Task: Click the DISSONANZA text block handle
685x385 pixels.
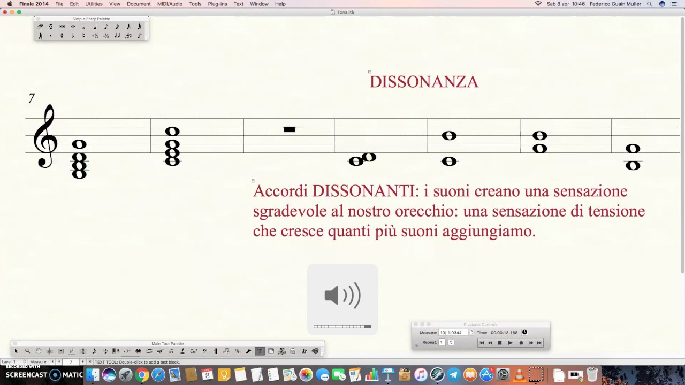Action: point(369,72)
